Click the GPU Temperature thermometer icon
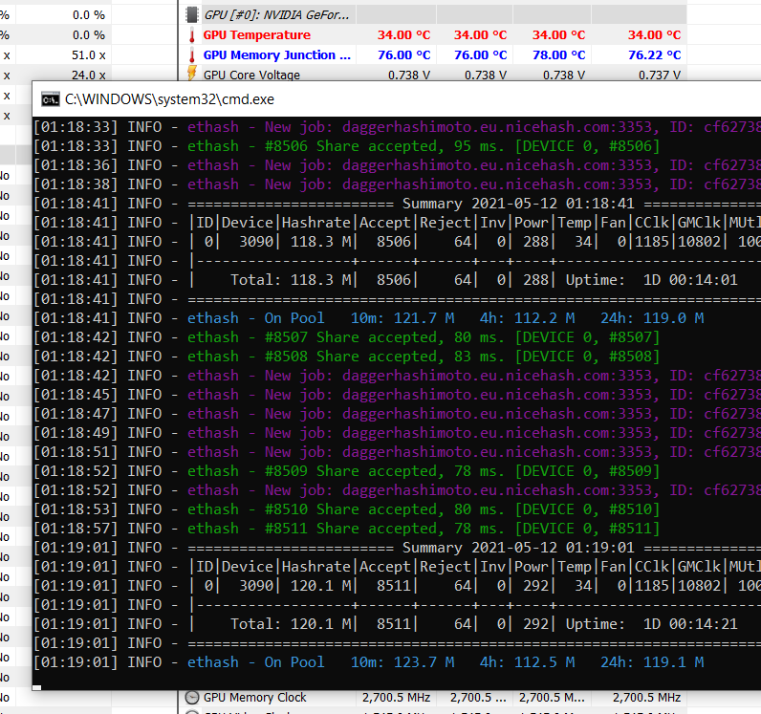 pos(192,35)
